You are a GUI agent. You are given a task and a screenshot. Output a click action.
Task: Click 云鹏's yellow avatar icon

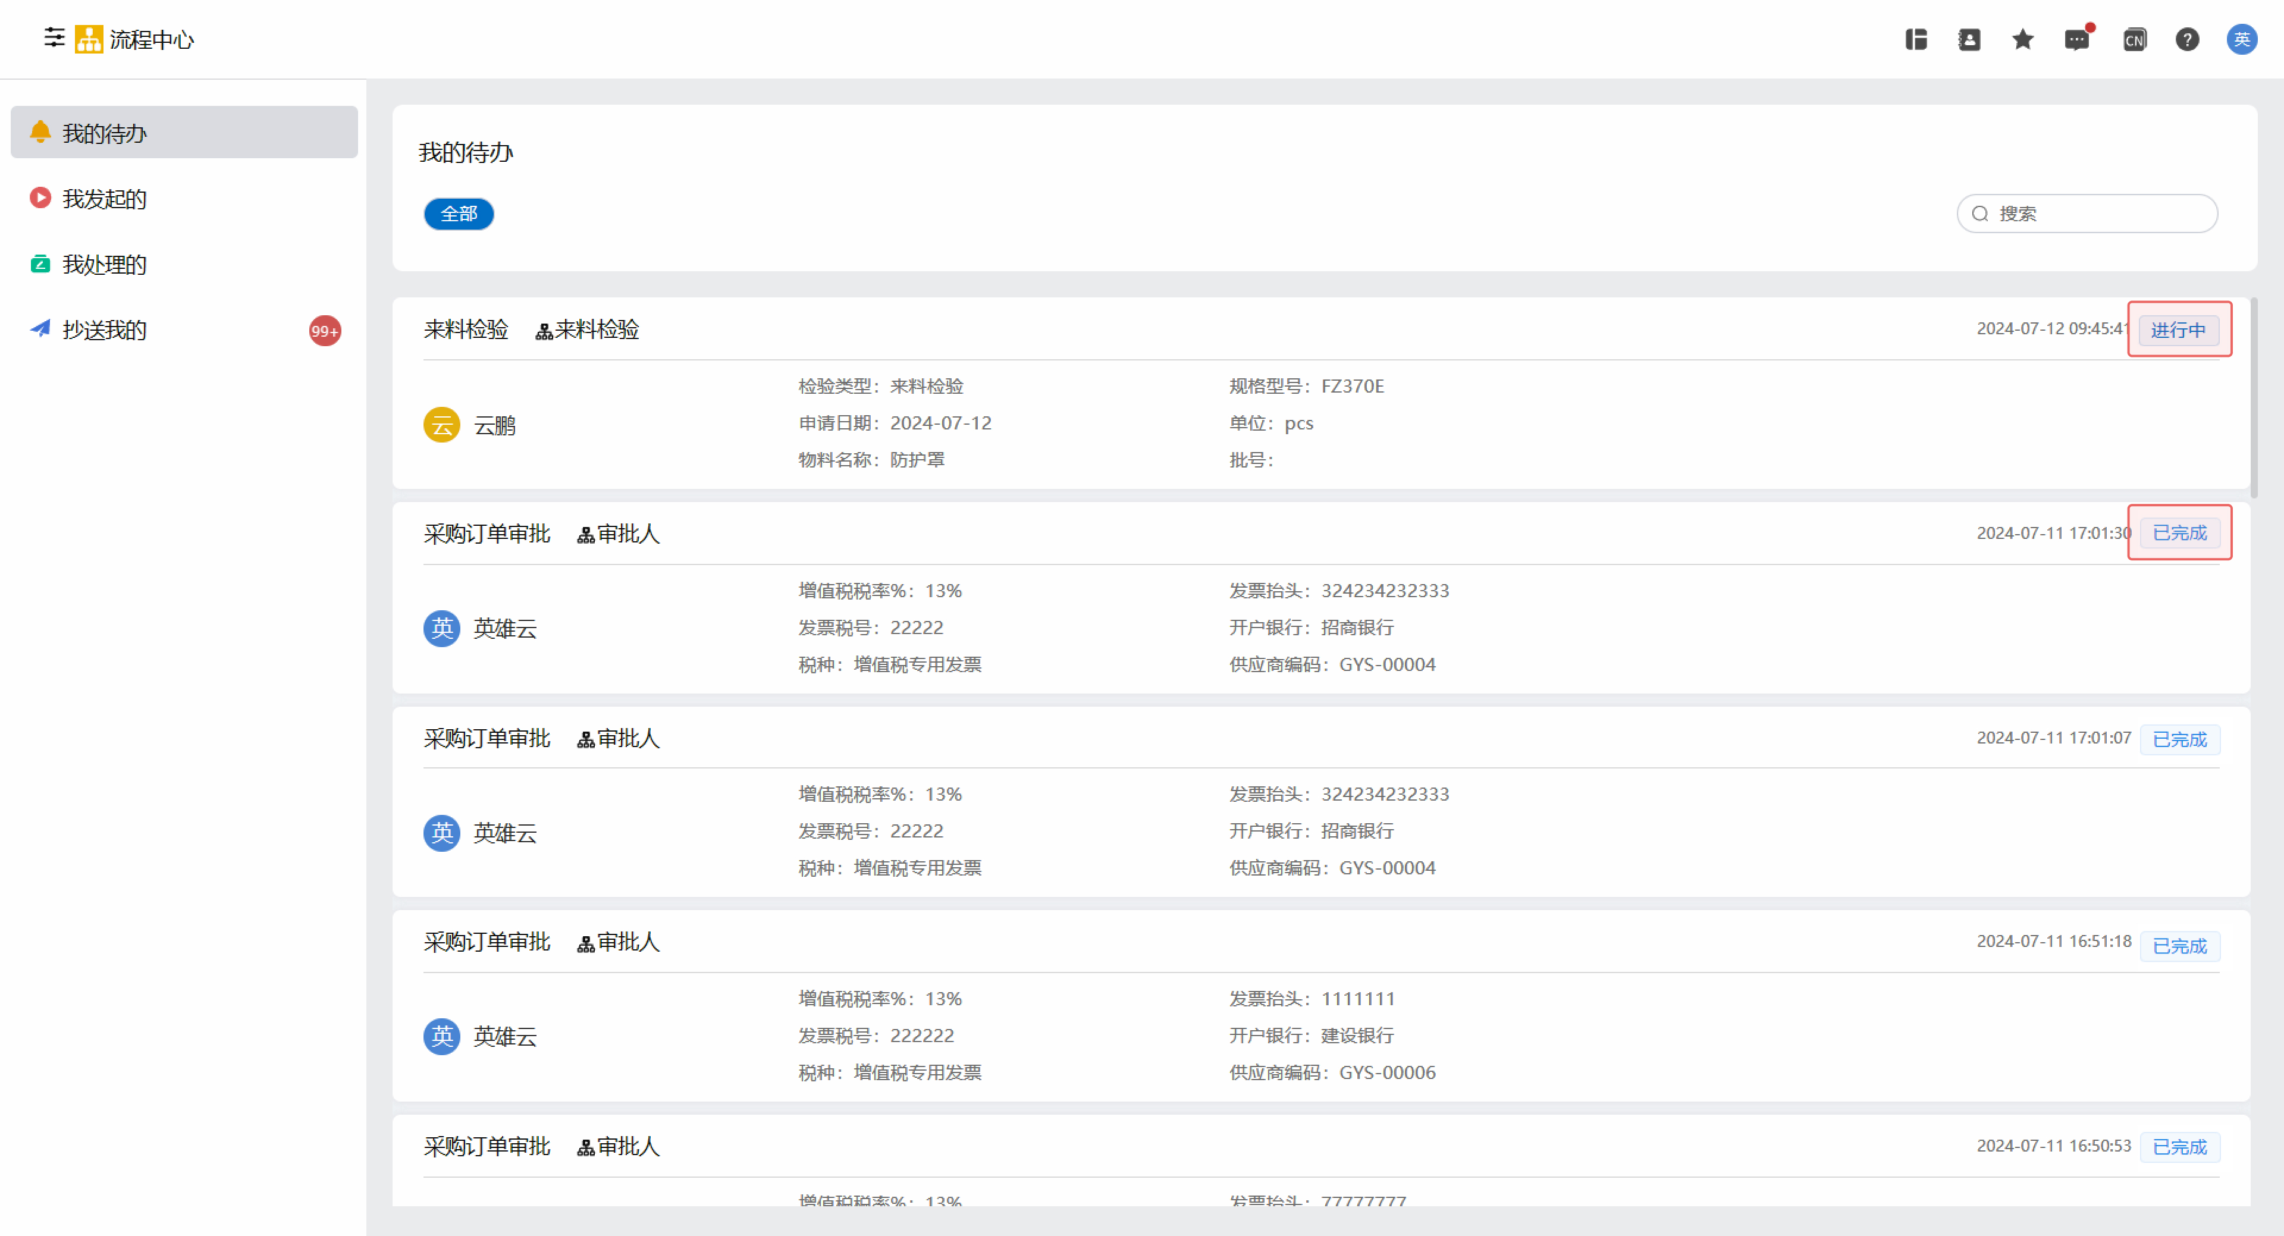coord(441,425)
